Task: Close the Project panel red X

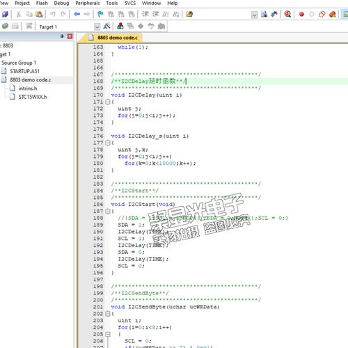Action: [x=70, y=36]
